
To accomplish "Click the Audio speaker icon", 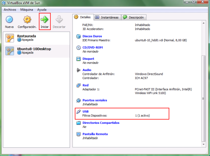I will [x=78, y=70].
